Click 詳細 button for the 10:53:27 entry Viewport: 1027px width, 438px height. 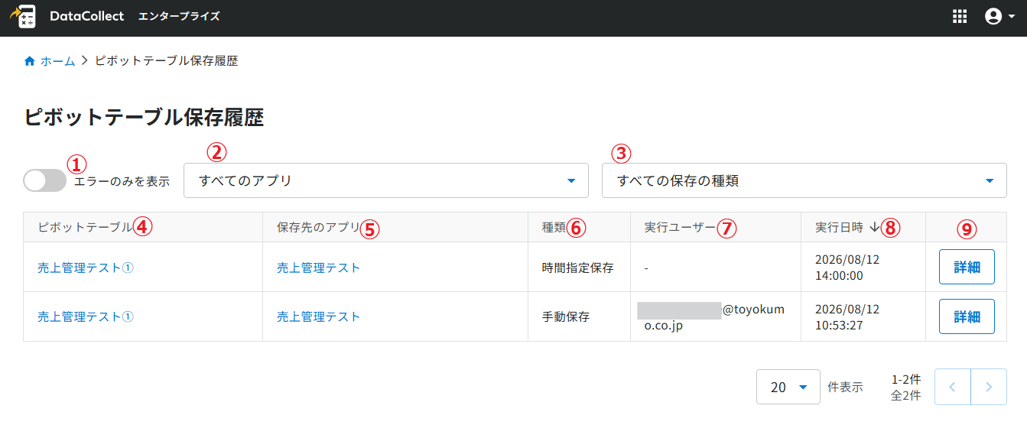(x=967, y=316)
